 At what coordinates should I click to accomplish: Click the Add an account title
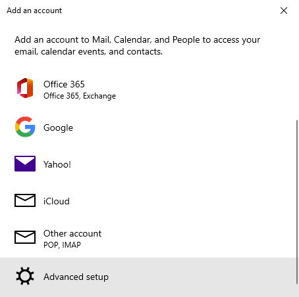click(x=34, y=11)
